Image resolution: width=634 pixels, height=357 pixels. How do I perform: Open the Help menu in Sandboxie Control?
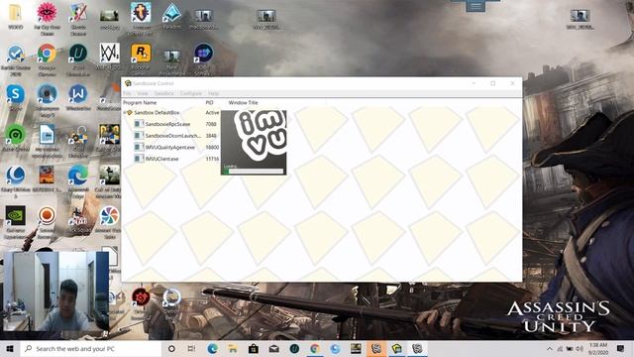(x=213, y=93)
